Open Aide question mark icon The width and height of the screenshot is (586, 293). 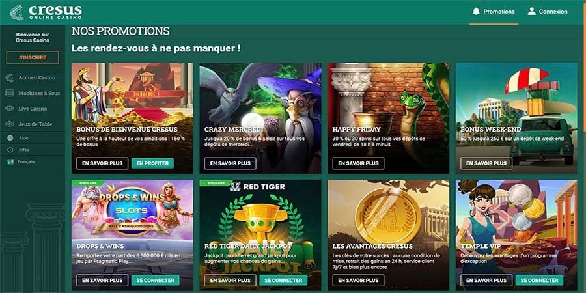tap(10, 138)
